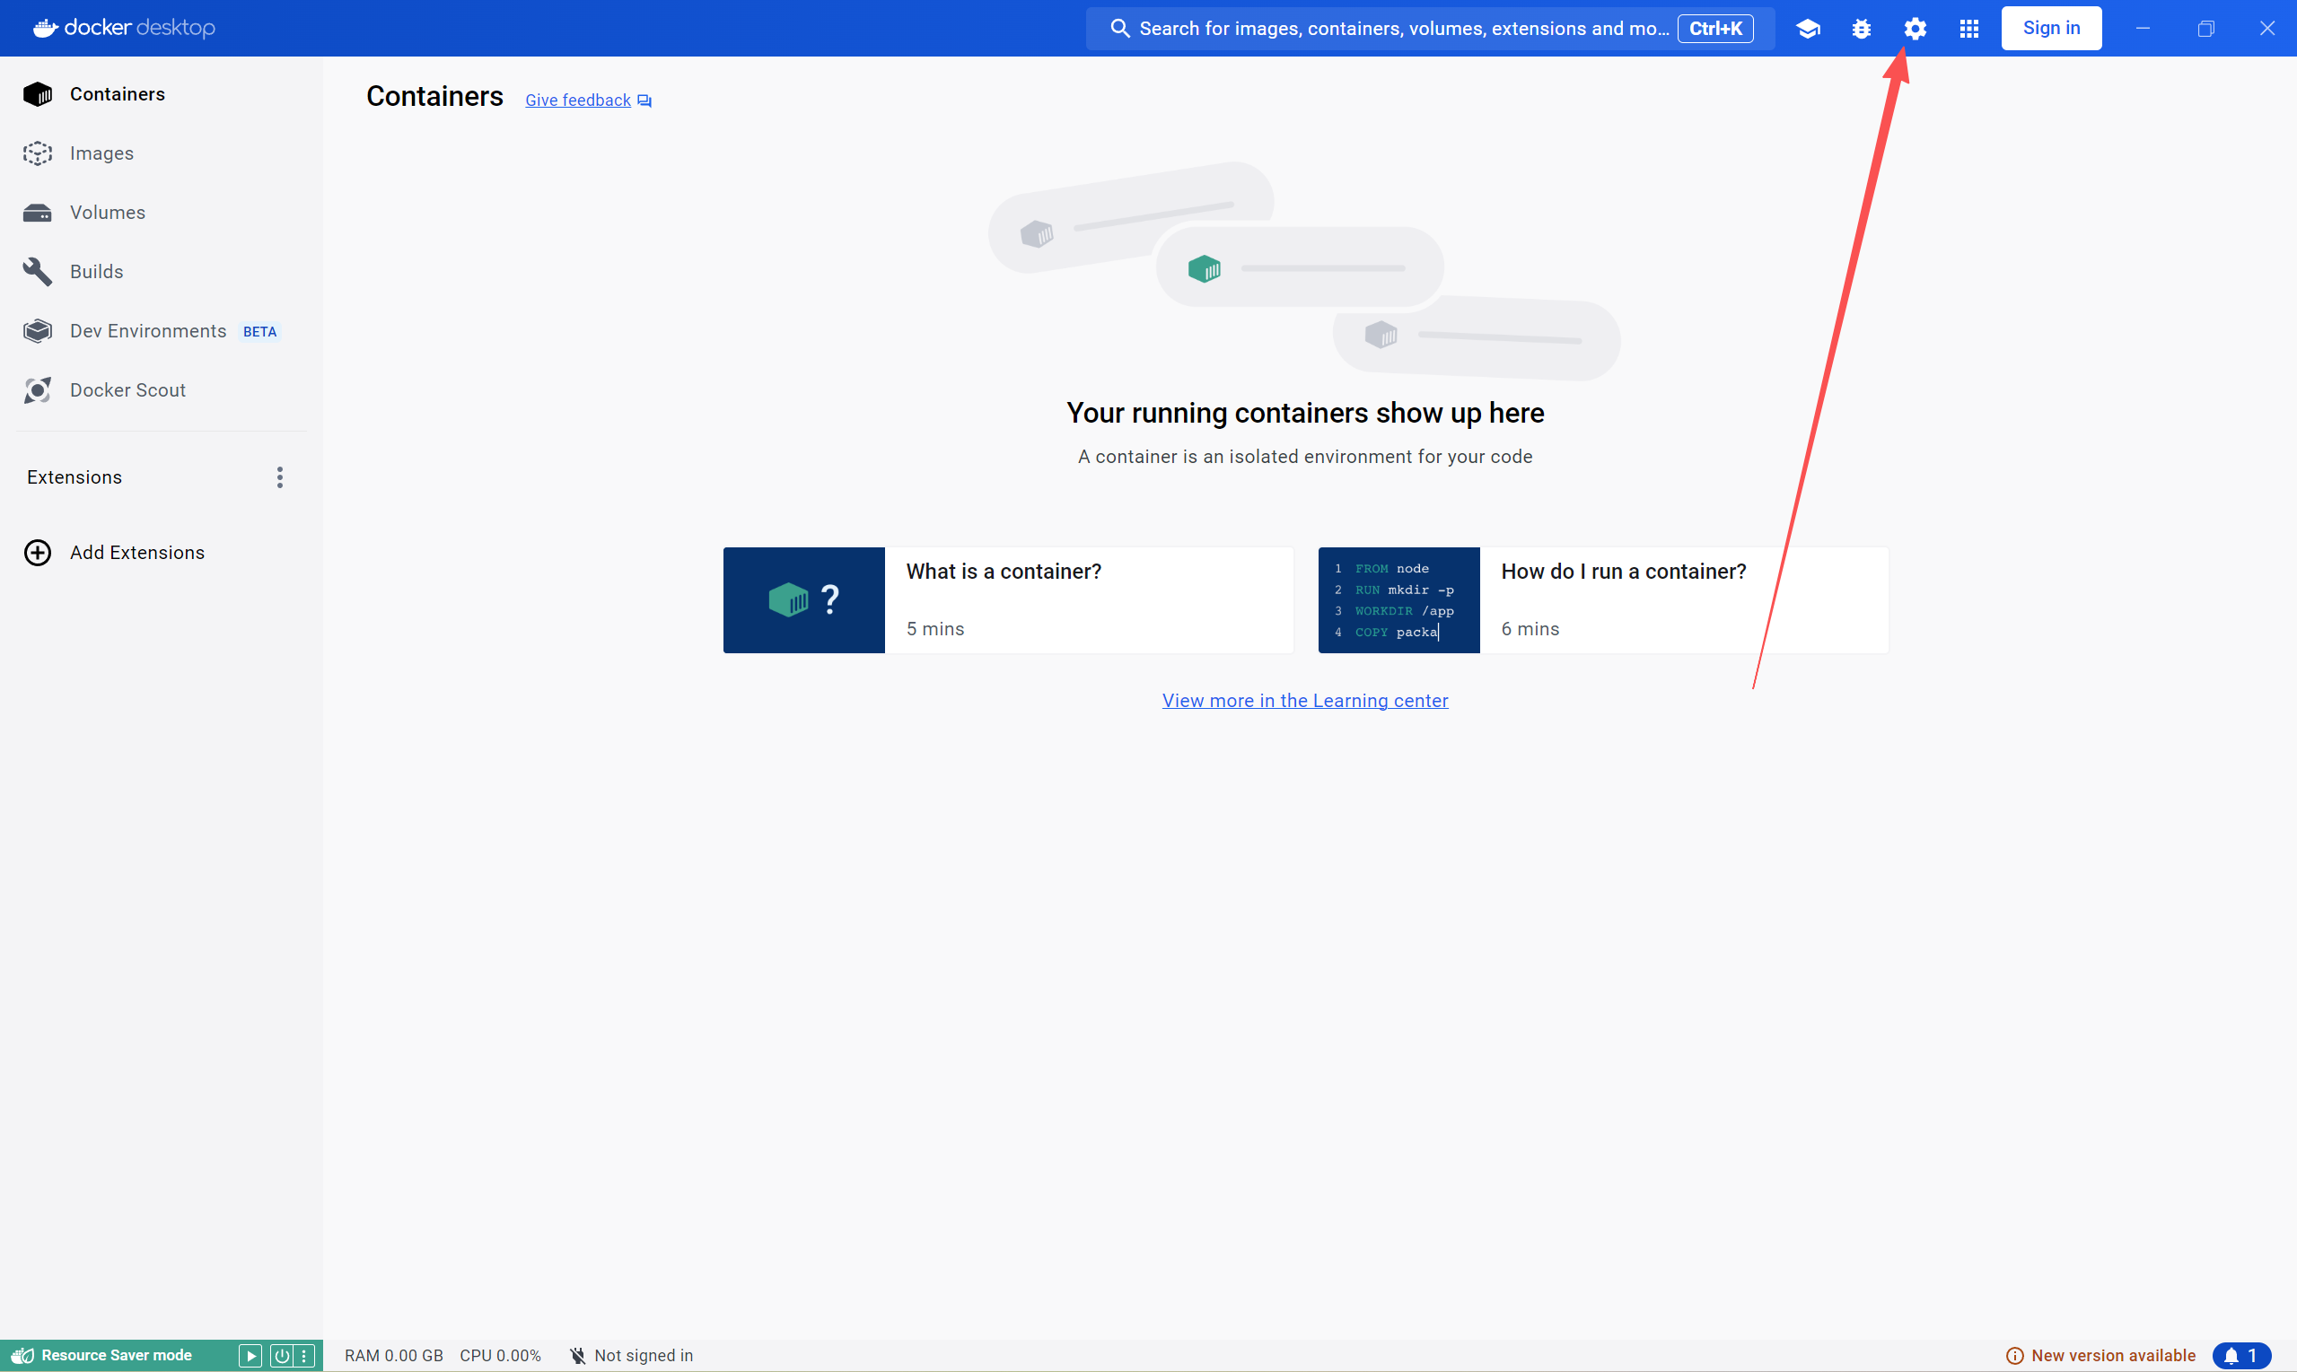Go to Dev Environments section
Image resolution: width=2297 pixels, height=1372 pixels.
pyautogui.click(x=148, y=331)
